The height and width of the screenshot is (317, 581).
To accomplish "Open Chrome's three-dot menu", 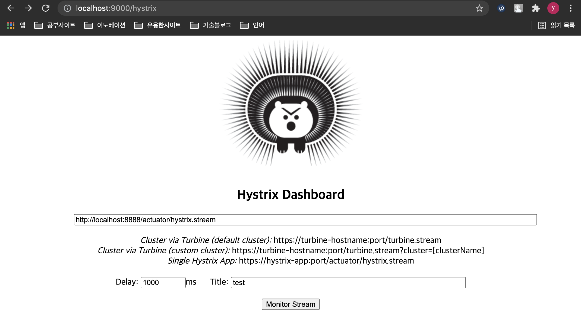I will [x=570, y=8].
